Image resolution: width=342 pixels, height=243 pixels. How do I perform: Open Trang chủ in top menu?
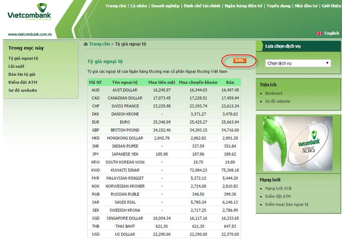pyautogui.click(x=115, y=6)
